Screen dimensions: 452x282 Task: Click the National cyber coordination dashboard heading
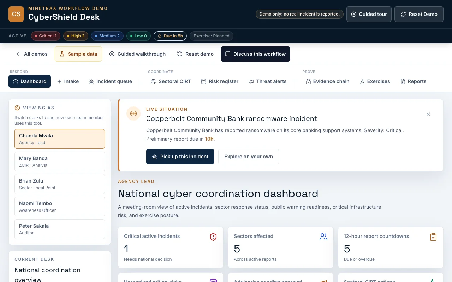click(218, 194)
